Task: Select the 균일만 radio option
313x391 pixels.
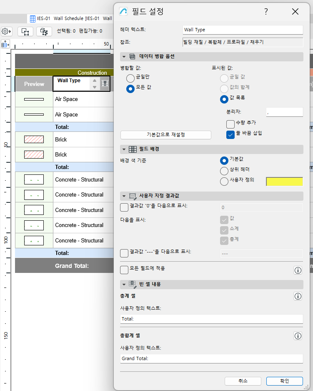Action: coord(130,78)
